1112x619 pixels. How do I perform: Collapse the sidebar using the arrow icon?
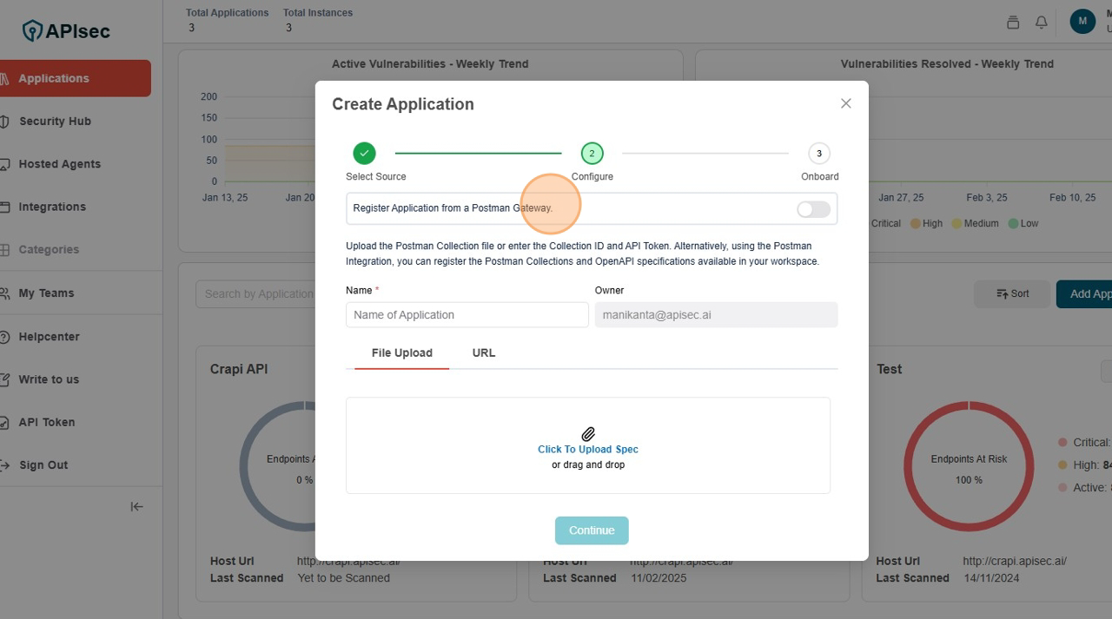click(x=136, y=507)
